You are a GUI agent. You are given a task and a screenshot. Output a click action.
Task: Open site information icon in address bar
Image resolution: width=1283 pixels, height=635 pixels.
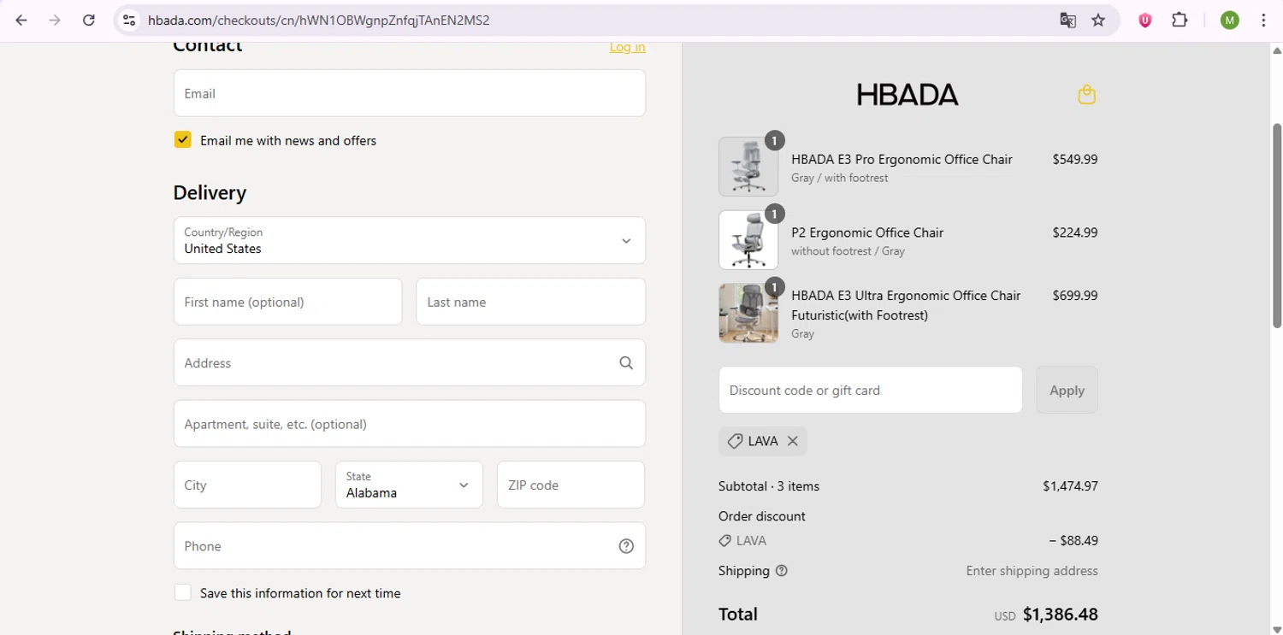pyautogui.click(x=129, y=21)
